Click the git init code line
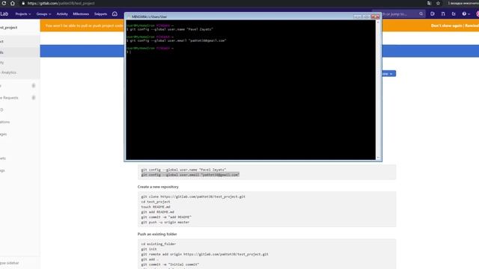This screenshot has width=479, height=269. 149,249
